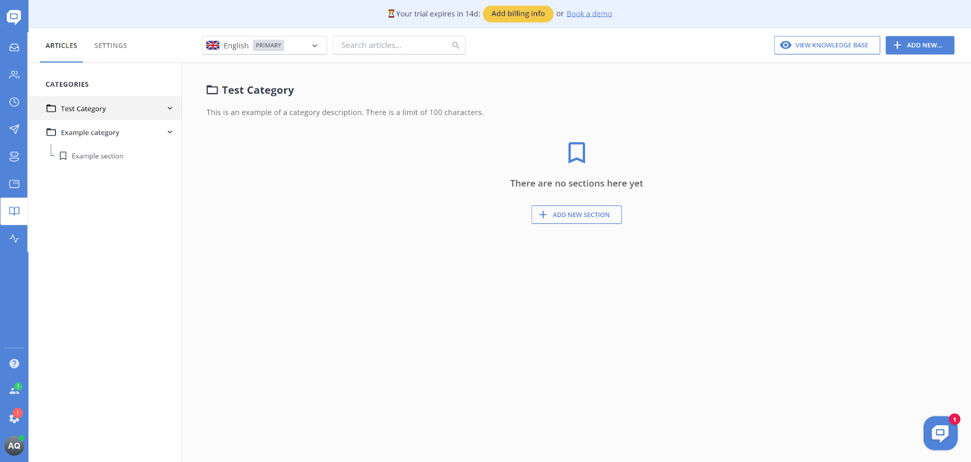Open the live chat widget bubble
Screen dimensions: 971x462
click(940, 433)
